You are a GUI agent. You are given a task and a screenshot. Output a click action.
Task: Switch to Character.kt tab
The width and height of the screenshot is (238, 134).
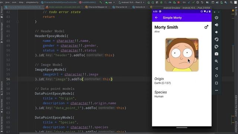pyautogui.click(x=121, y=7)
